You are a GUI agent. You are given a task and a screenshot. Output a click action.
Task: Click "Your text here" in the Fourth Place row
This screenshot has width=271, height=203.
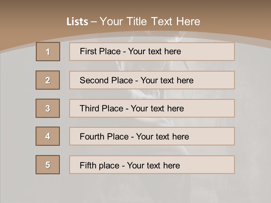pyautogui.click(x=162, y=137)
